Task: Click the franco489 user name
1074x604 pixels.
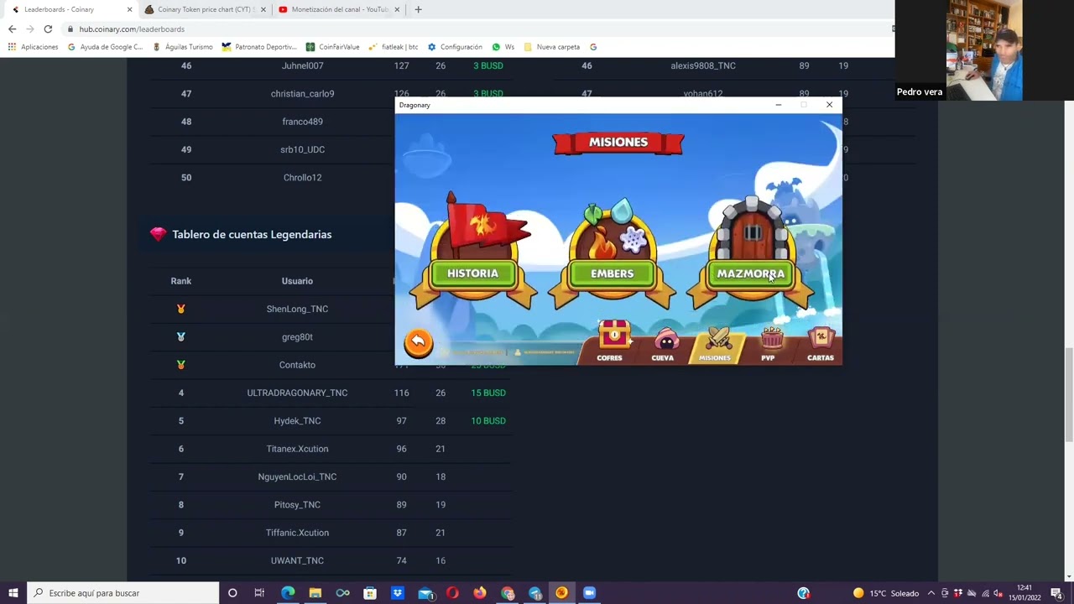Action: (302, 122)
